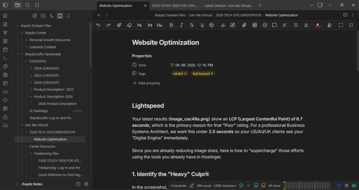Toggle auto-reveal current file button
The width and height of the screenshot is (359, 190).
pyautogui.click(x=60, y=16)
